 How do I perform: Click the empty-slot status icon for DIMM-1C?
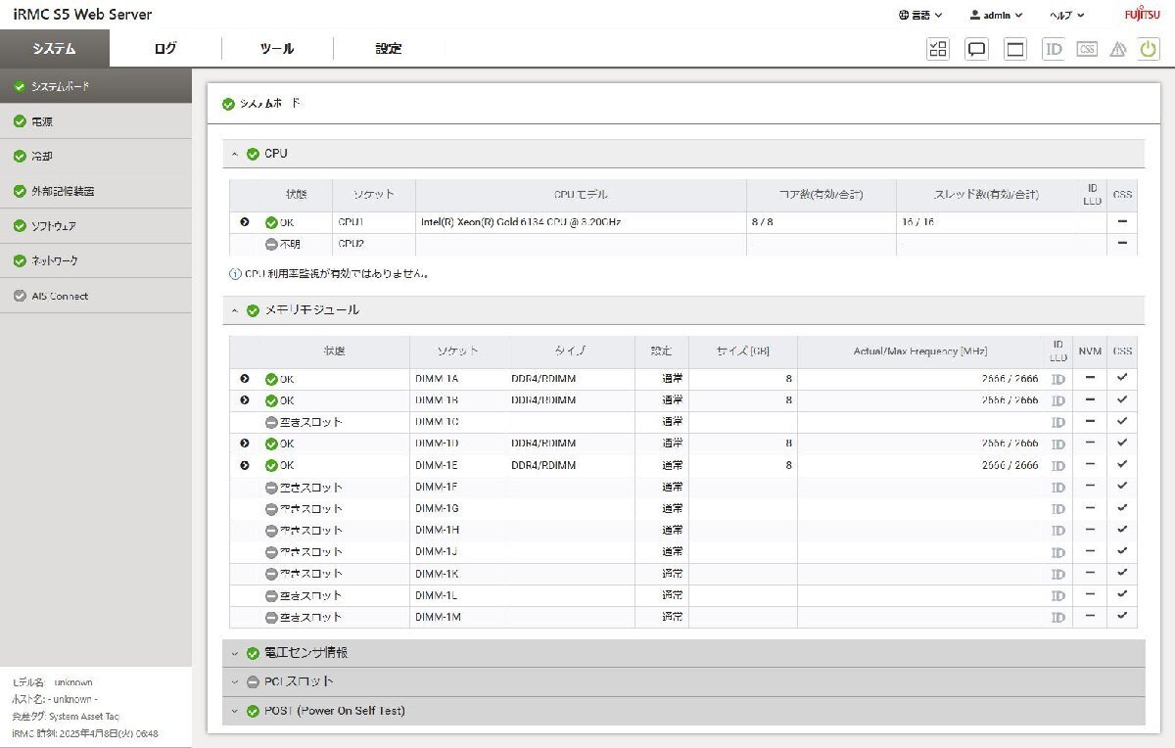(x=271, y=422)
